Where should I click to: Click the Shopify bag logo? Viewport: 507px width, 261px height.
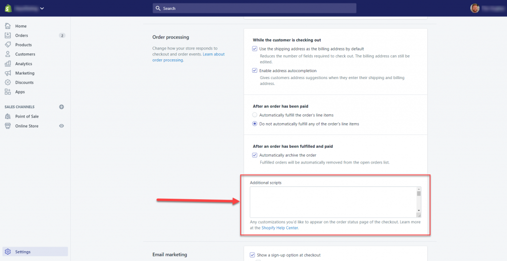click(x=8, y=8)
